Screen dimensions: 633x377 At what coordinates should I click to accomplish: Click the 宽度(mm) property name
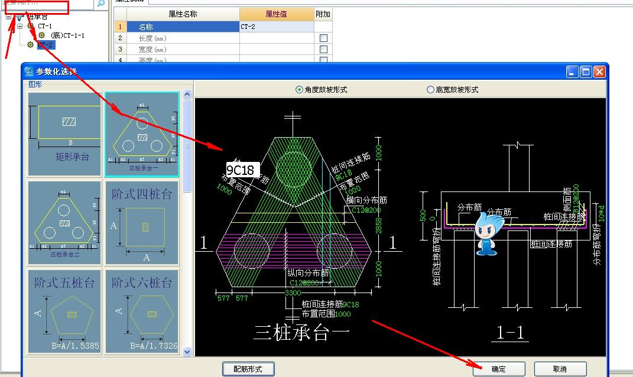[x=152, y=49]
